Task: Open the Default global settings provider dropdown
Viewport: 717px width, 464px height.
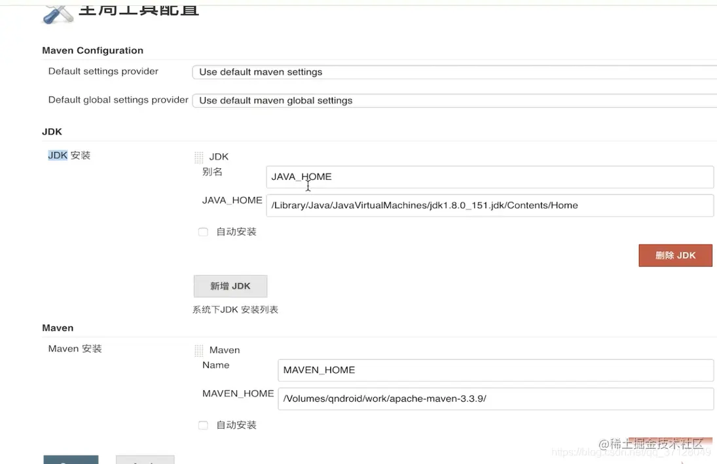Action: click(452, 100)
